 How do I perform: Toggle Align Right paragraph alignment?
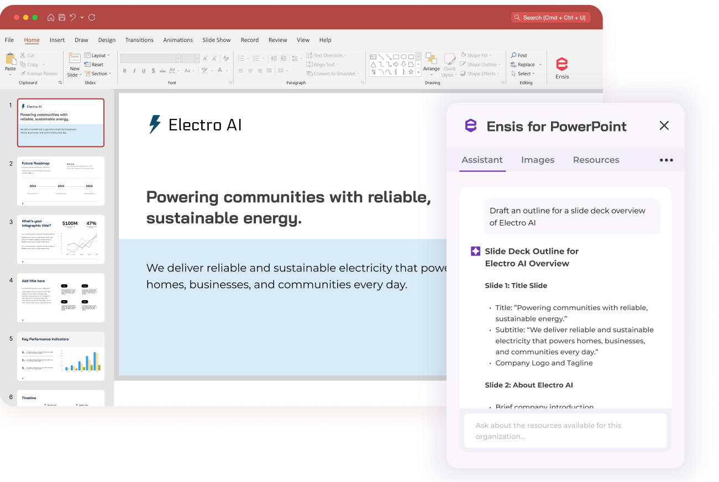(x=260, y=71)
